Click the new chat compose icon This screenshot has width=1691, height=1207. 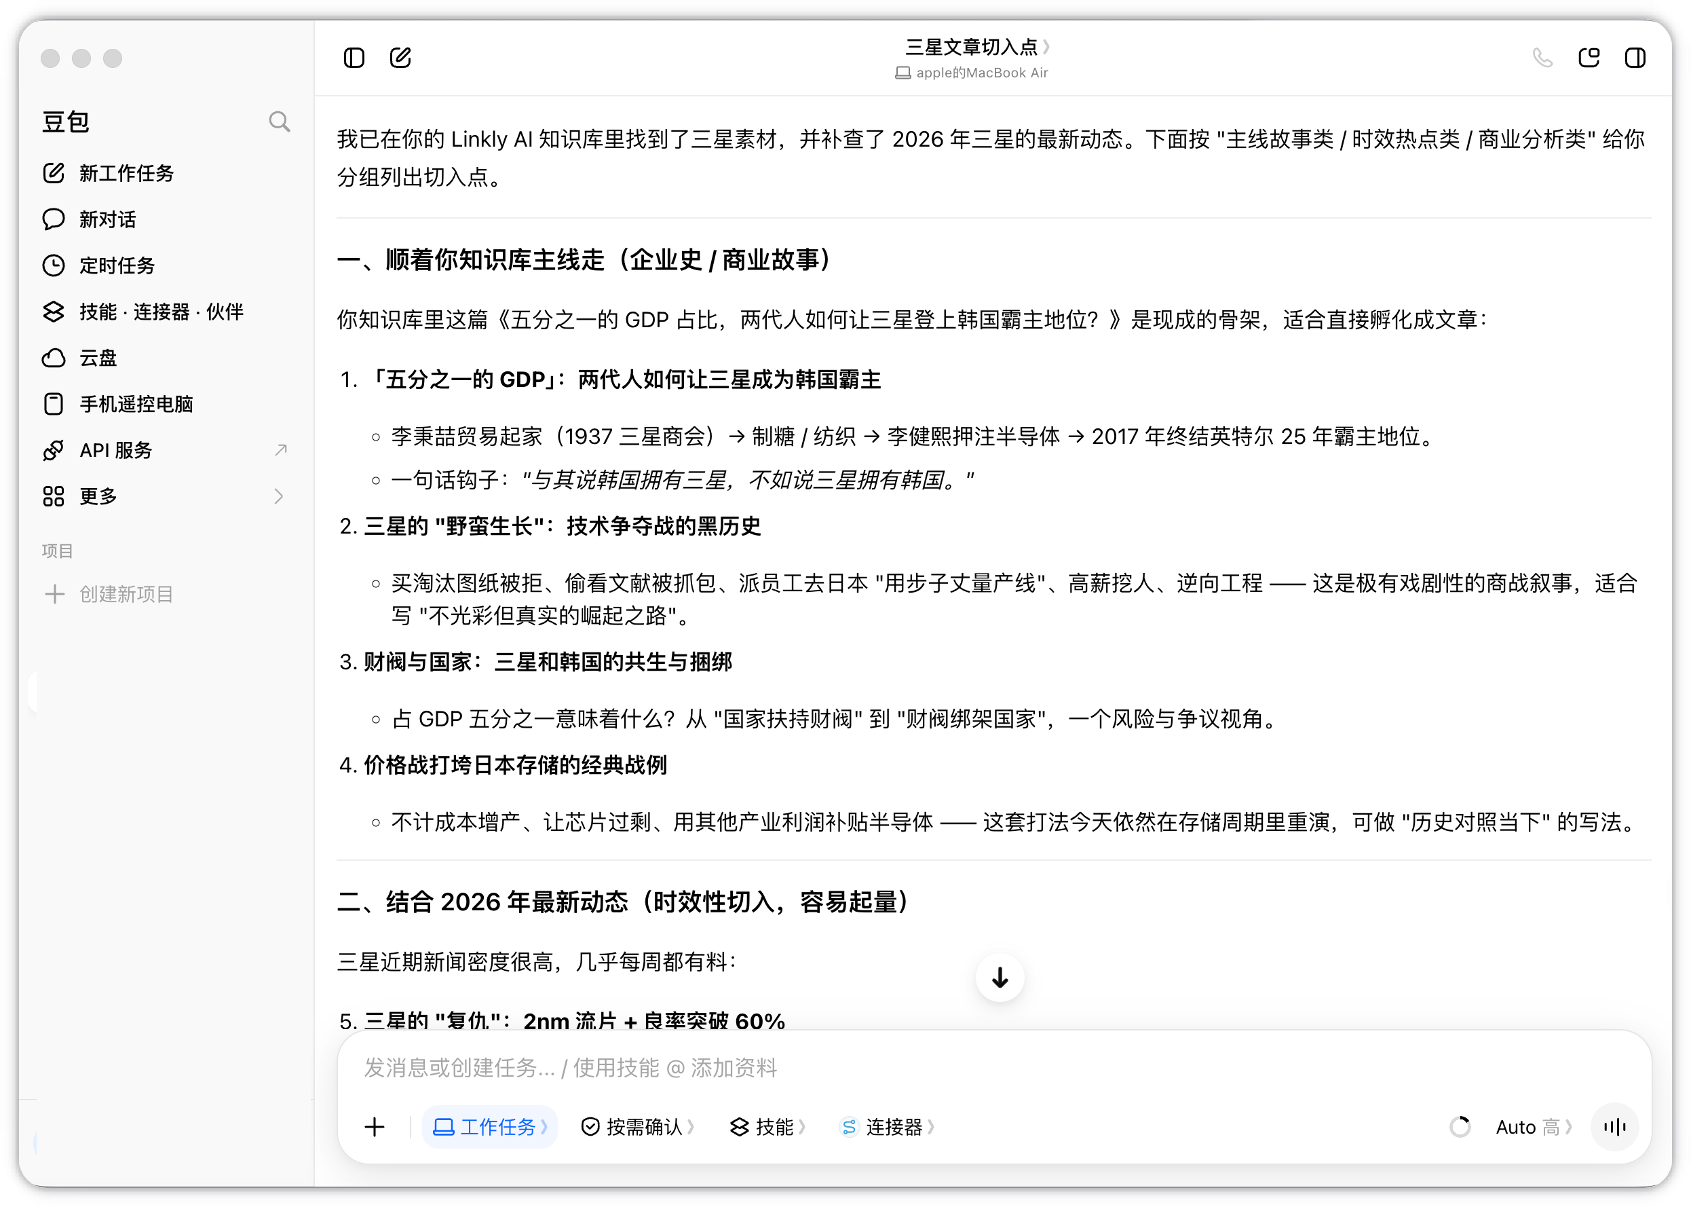pyautogui.click(x=400, y=58)
